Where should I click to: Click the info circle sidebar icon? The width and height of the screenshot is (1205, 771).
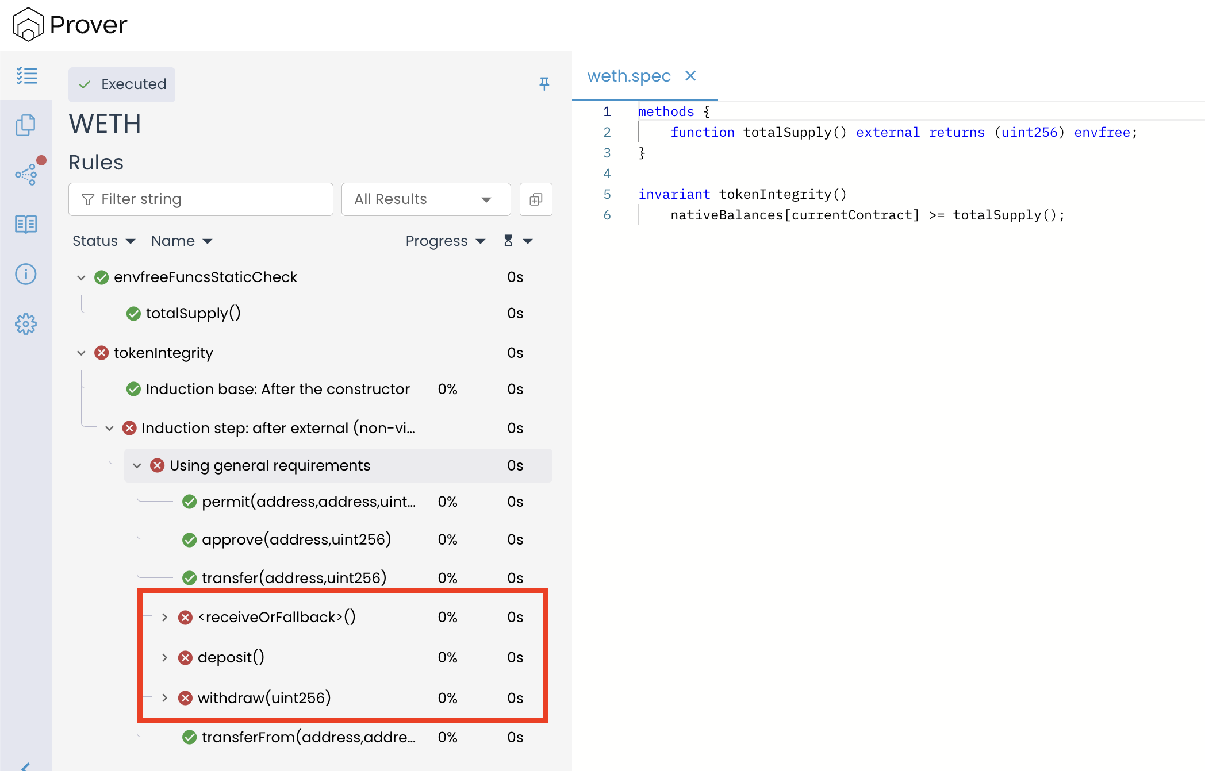26,274
